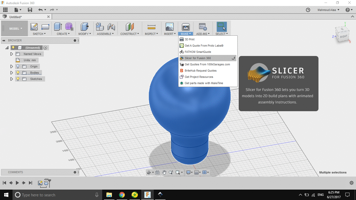Image resolution: width=356 pixels, height=200 pixels.
Task: Click the Zoom Window magnifier icon
Action: click(178, 172)
